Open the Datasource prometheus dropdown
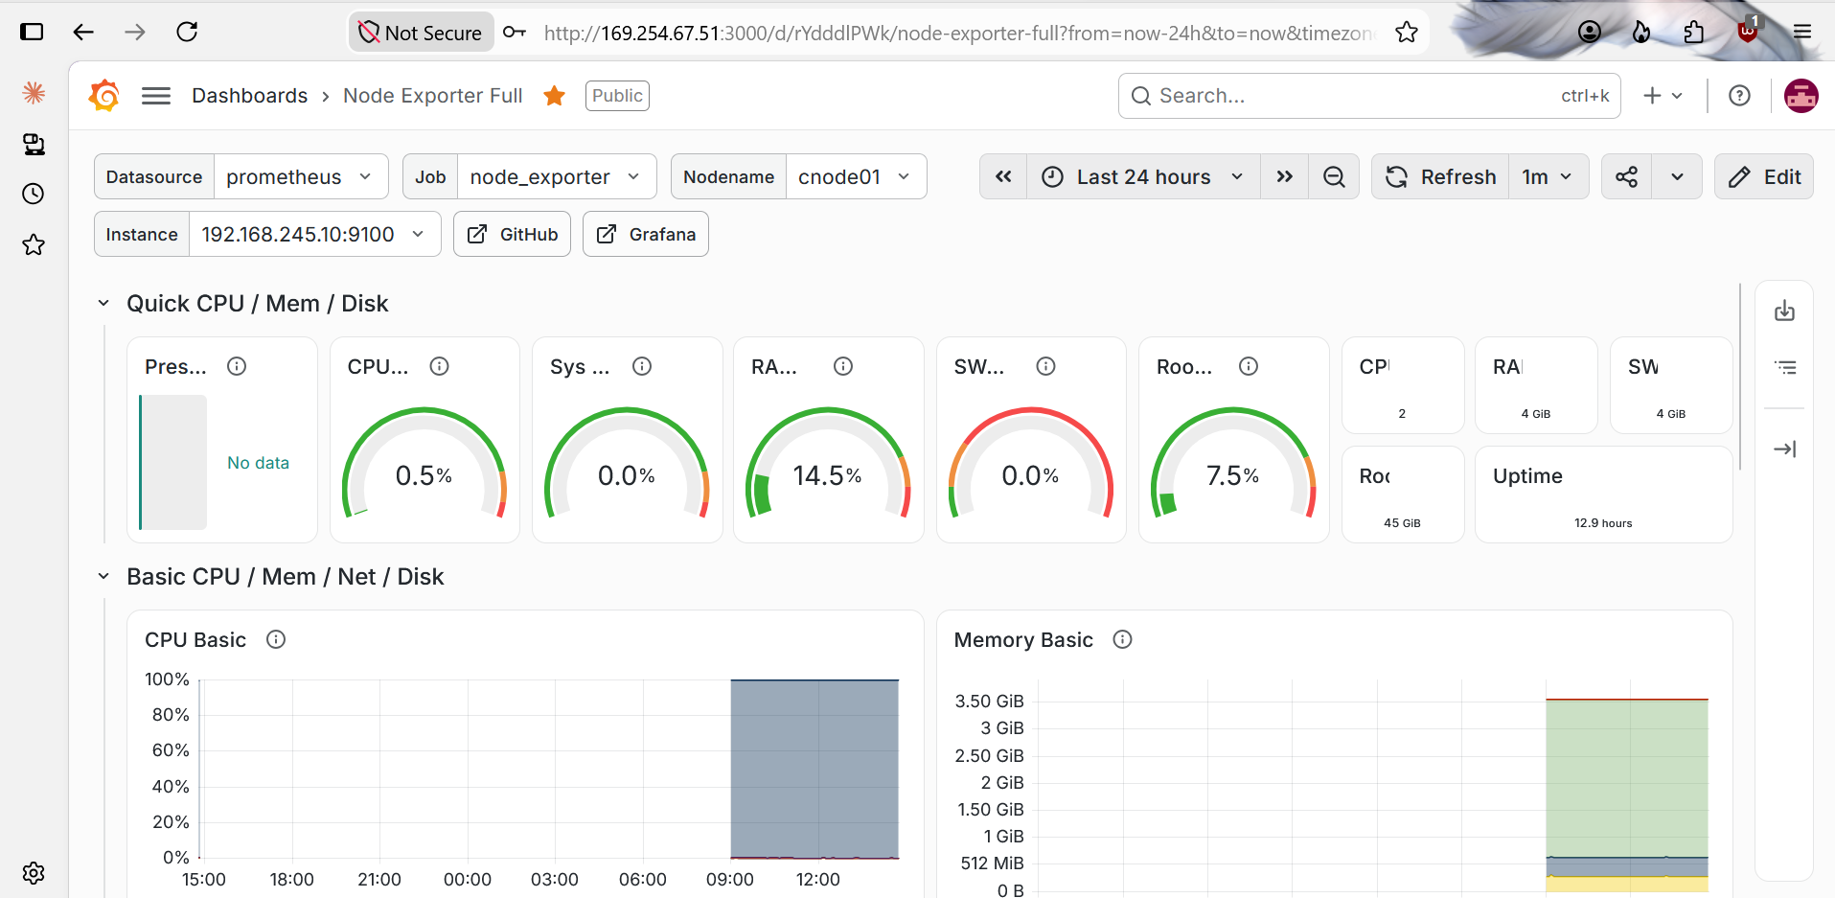 [301, 176]
